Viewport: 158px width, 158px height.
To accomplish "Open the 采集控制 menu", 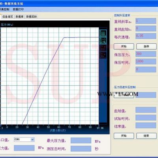I will click(x=4, y=9).
